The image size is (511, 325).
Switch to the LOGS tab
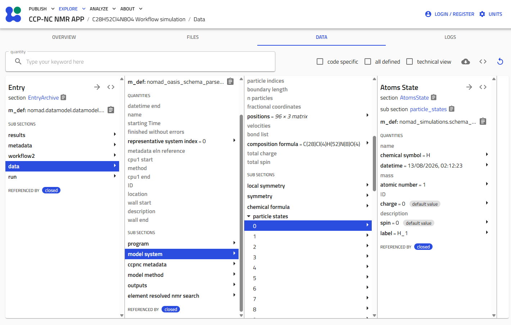click(x=450, y=37)
